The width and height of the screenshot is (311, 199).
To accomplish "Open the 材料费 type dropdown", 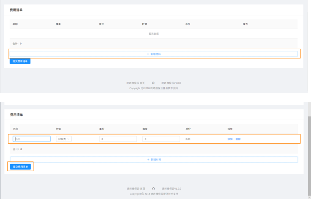I will pos(64,139).
